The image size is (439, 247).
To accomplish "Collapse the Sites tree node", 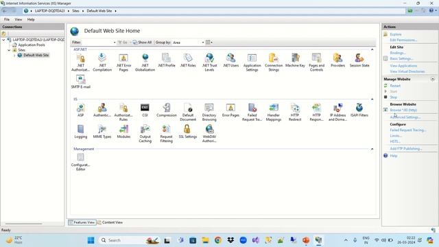I will (9, 50).
